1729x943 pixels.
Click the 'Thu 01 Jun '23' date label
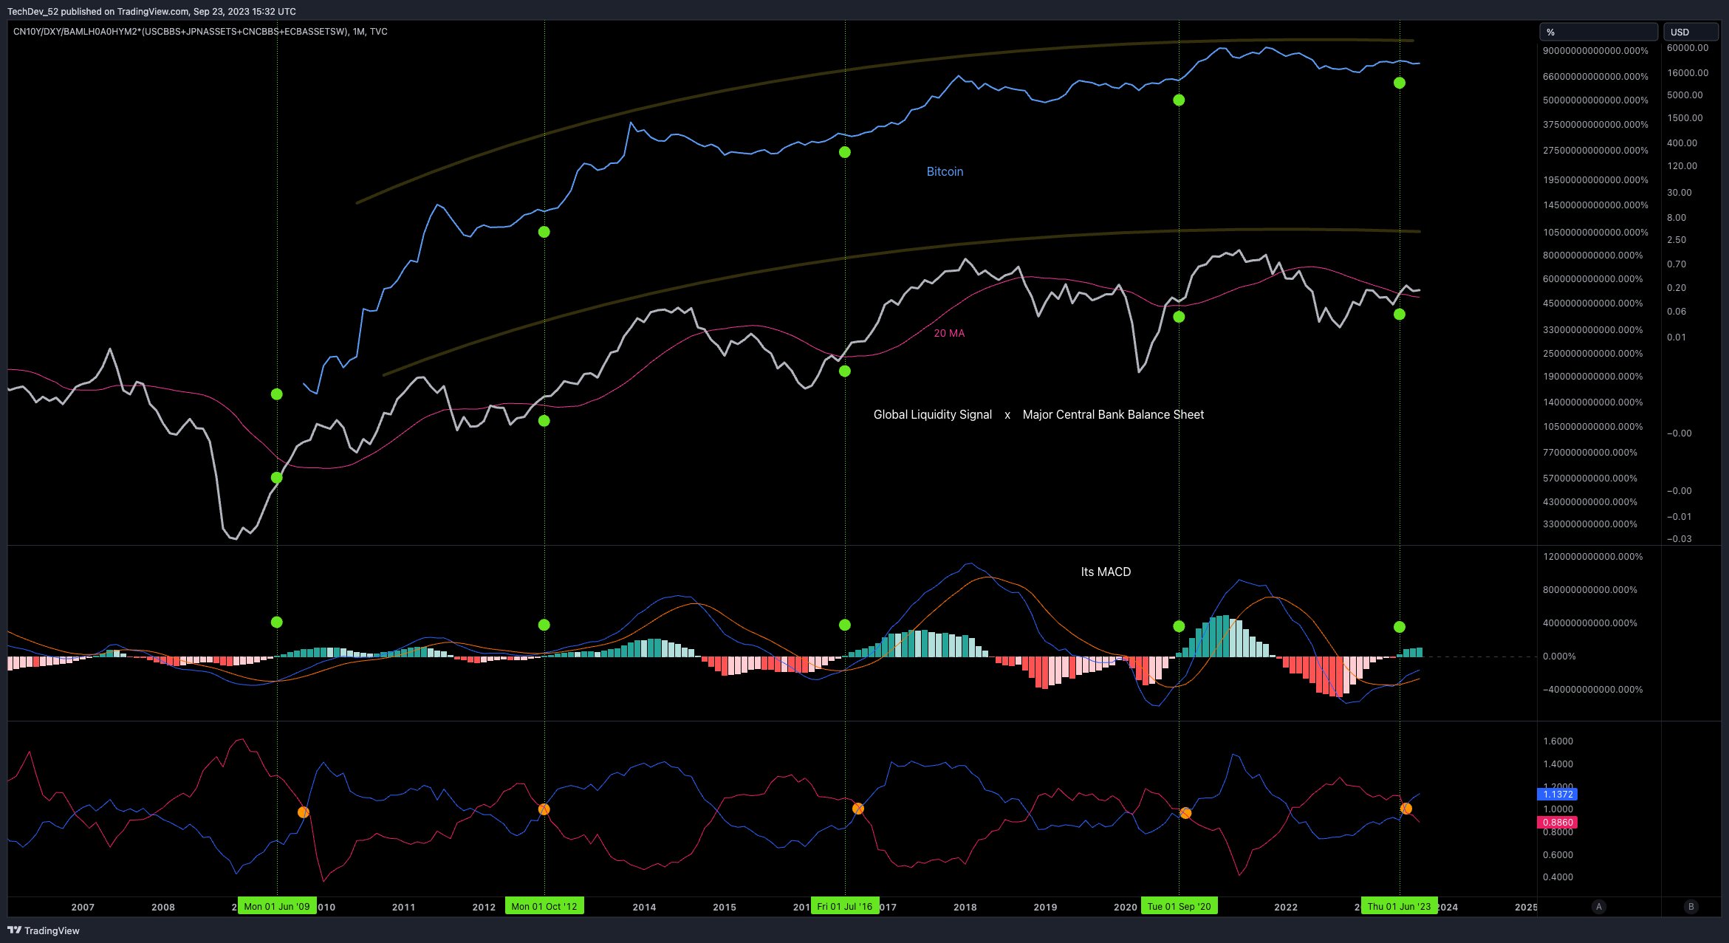coord(1399,907)
